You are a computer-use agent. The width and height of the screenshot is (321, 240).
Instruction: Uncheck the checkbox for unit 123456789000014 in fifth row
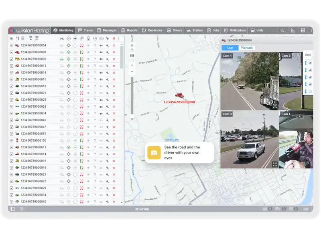[x=12, y=73]
